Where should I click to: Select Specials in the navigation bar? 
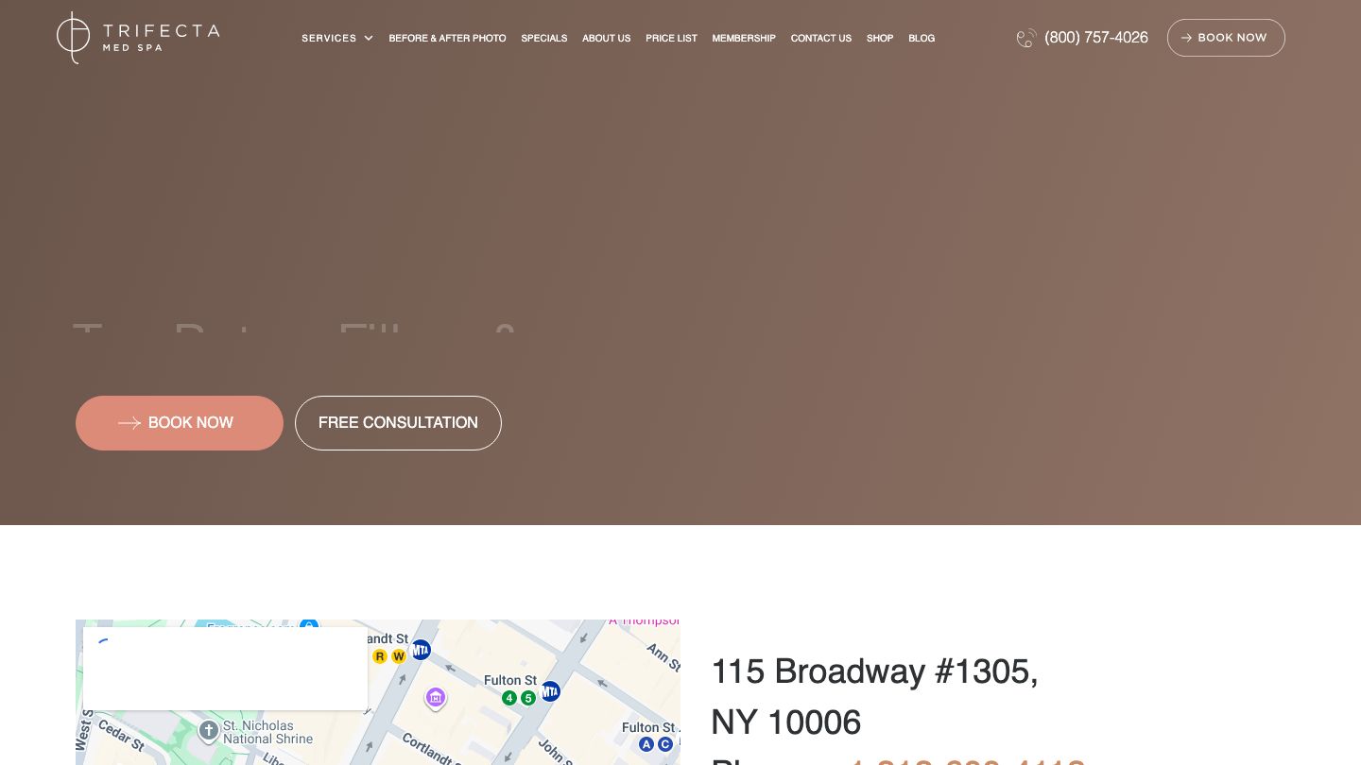click(544, 38)
